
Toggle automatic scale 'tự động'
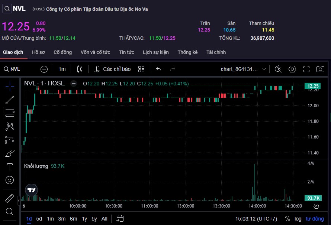[x=315, y=219]
